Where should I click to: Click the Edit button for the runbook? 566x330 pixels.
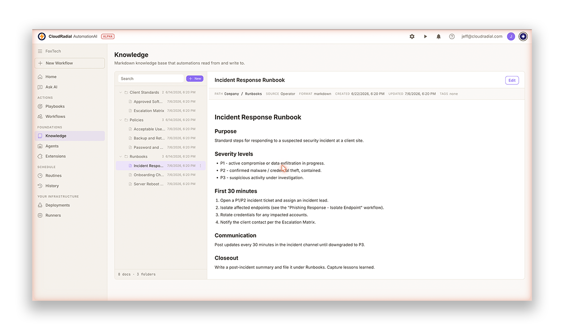(x=512, y=80)
